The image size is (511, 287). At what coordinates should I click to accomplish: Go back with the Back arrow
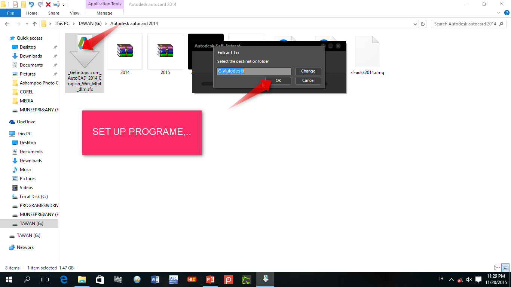pyautogui.click(x=7, y=24)
